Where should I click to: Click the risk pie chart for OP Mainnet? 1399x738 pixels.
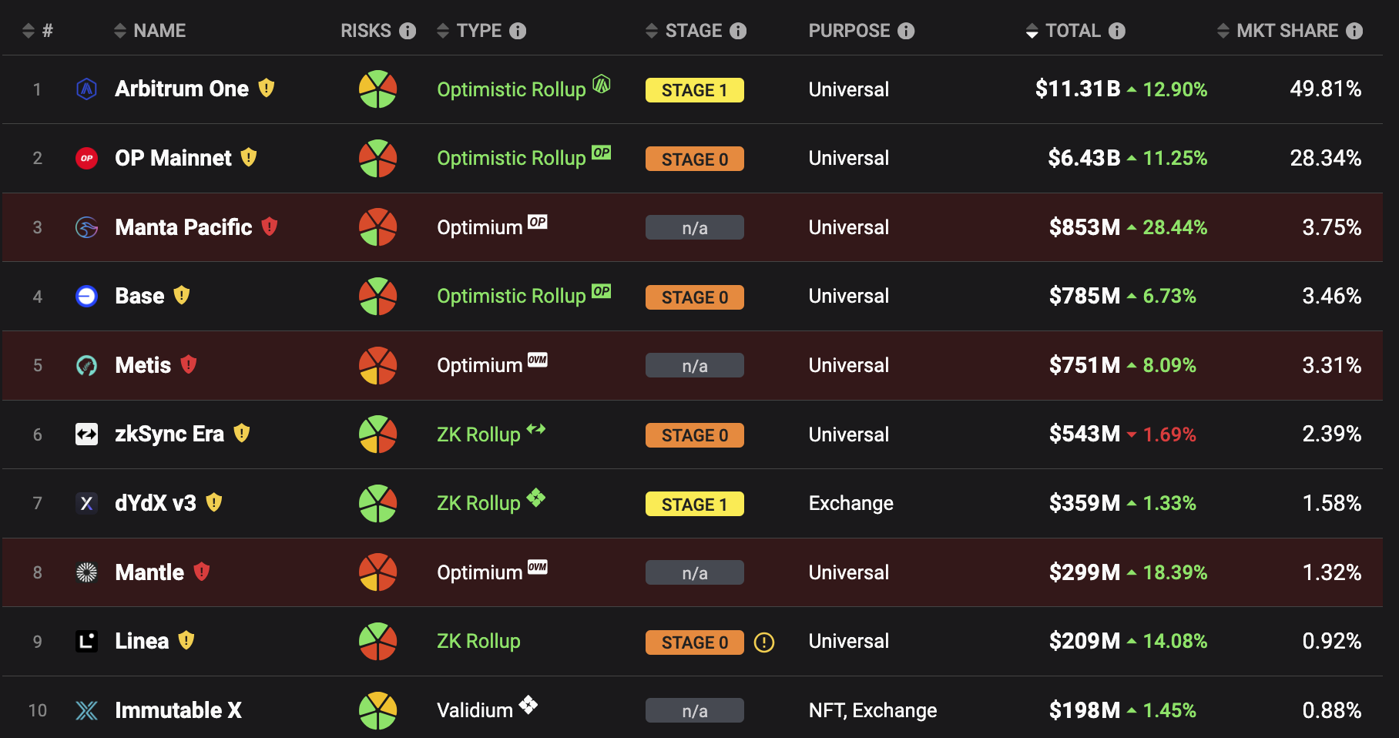click(377, 158)
